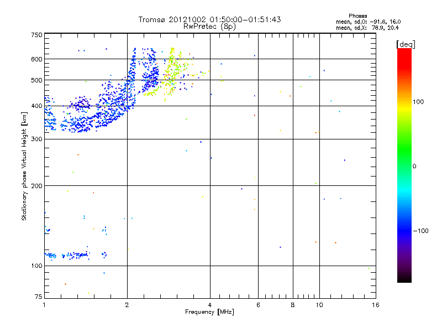Click the 'mean, sd,X: 78.9, 20.4' line
Image resolution: width=442 pixels, height=332 pixels.
tap(367, 28)
